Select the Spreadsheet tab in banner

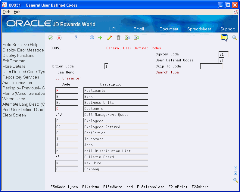coord(199,29)
